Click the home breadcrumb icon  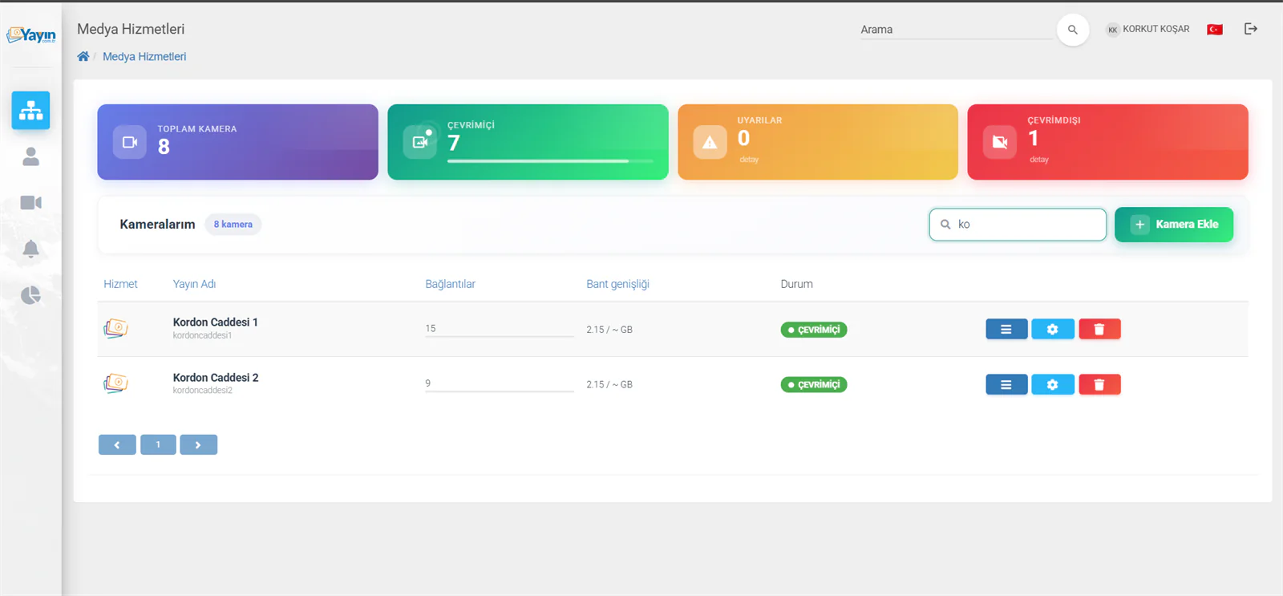coord(83,56)
